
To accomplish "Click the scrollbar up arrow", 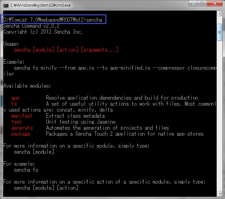I will pos(220,14).
